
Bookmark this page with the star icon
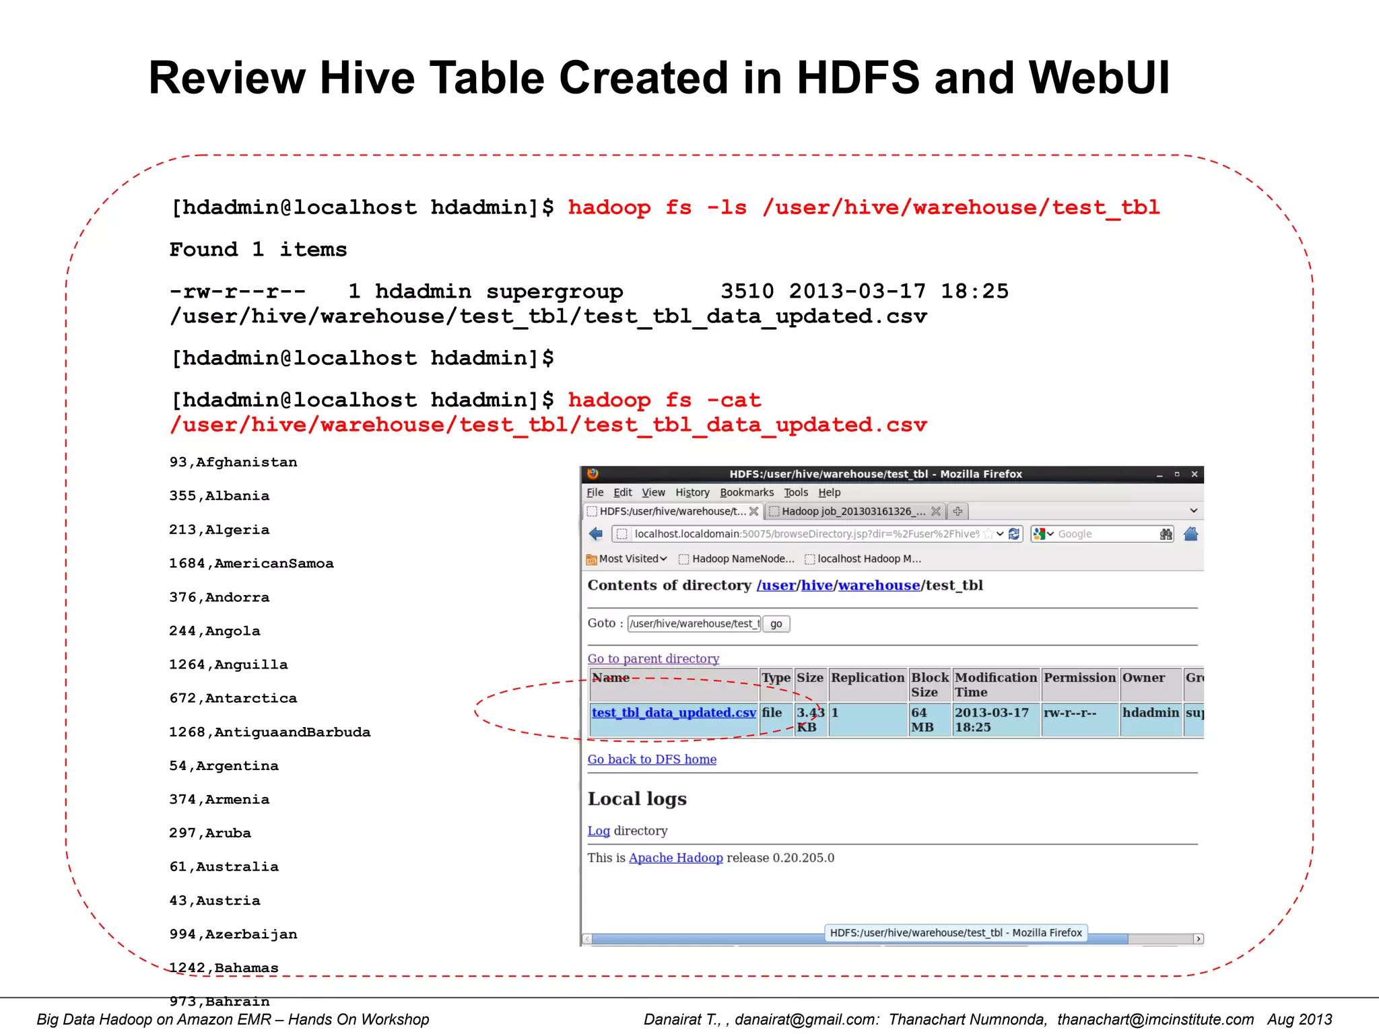[988, 534]
